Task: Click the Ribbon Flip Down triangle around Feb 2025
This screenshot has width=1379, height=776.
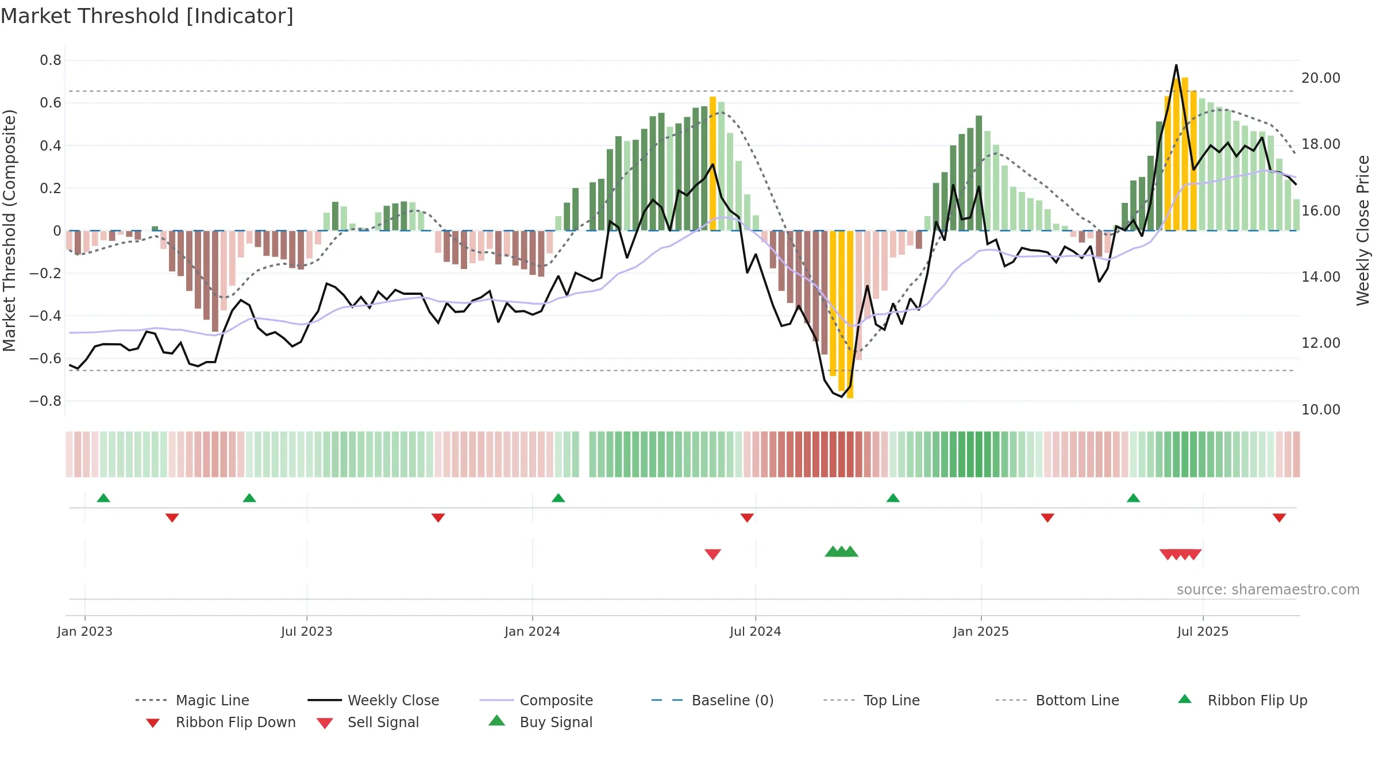Action: (x=1047, y=517)
